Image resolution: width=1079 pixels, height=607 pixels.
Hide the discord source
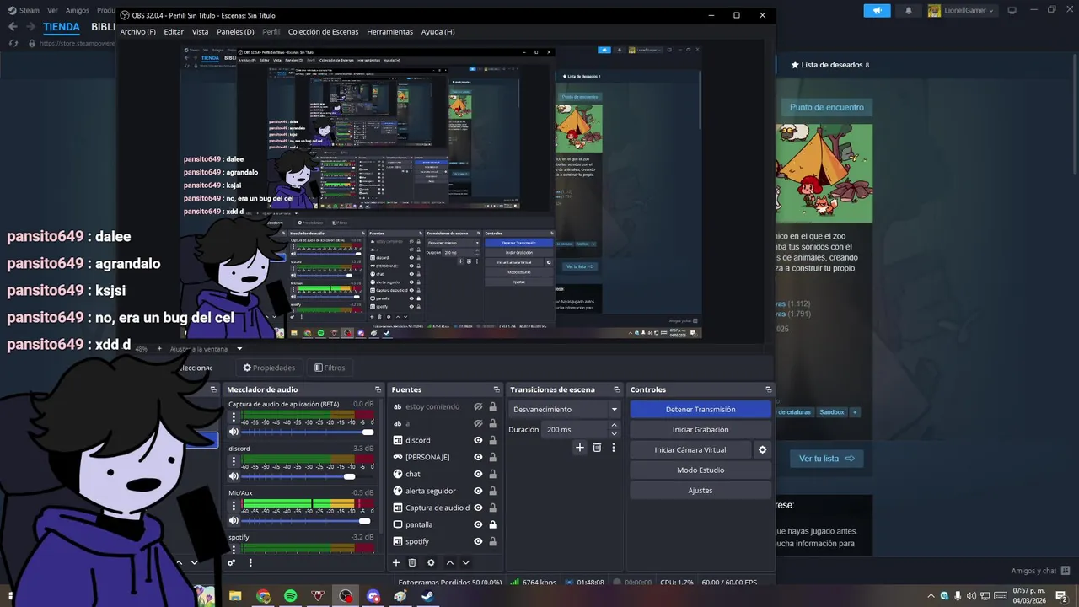pyautogui.click(x=478, y=440)
